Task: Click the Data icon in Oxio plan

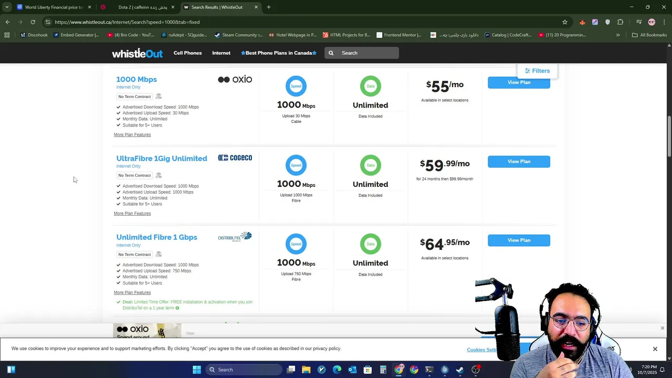Action: (x=370, y=86)
